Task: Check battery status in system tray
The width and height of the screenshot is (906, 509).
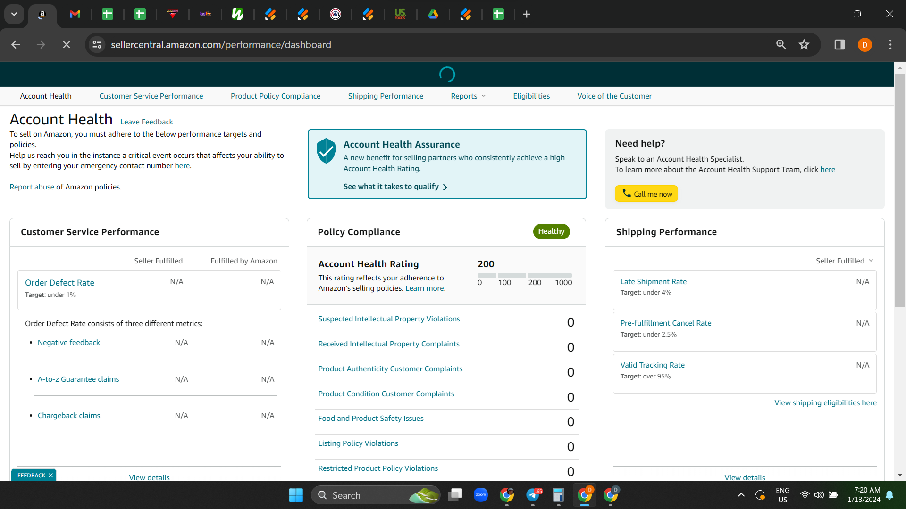Action: point(833,495)
